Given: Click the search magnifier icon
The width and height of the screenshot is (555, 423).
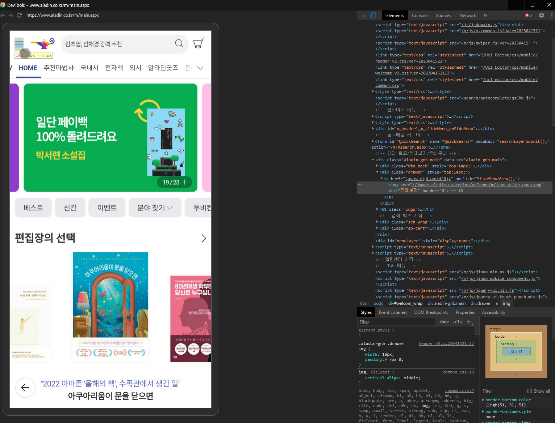Looking at the screenshot, I should [179, 44].
